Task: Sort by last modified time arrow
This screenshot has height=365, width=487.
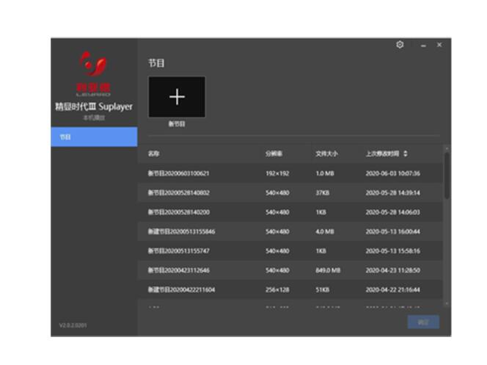Action: [x=406, y=154]
